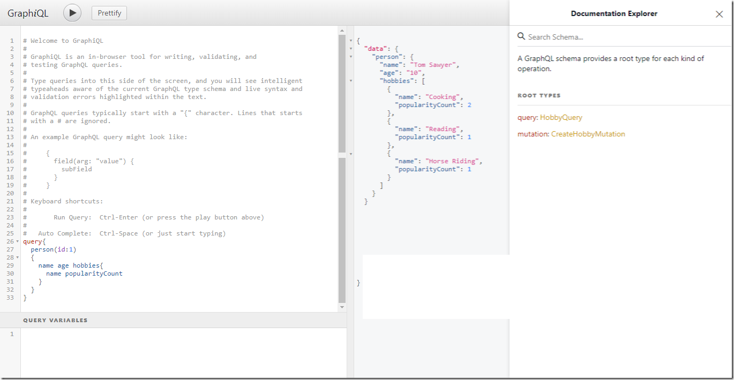734x380 pixels.
Task: Toggle the Query Variables panel header
Action: (x=55, y=320)
